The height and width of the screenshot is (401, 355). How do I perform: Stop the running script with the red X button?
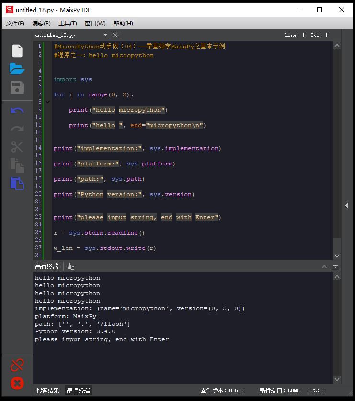tap(17, 383)
